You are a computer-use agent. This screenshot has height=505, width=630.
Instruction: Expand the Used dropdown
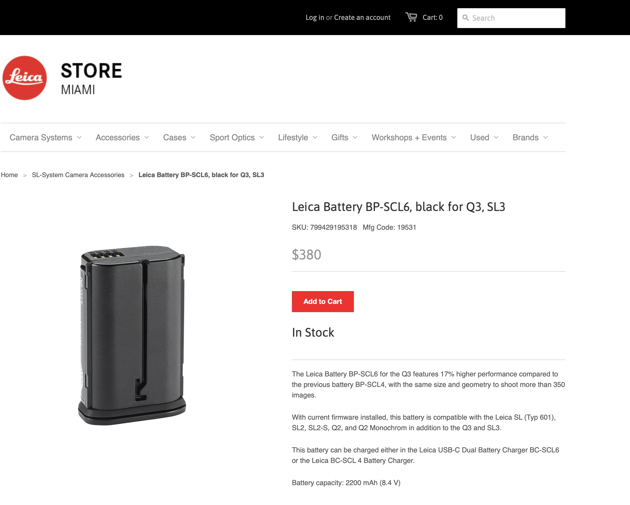(484, 137)
